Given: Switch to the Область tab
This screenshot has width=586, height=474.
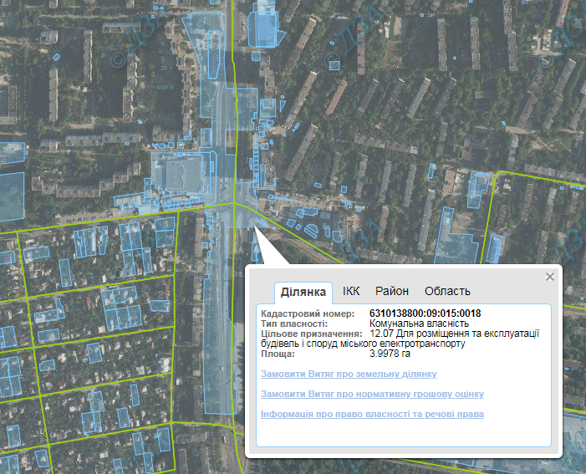Looking at the screenshot, I should [447, 291].
